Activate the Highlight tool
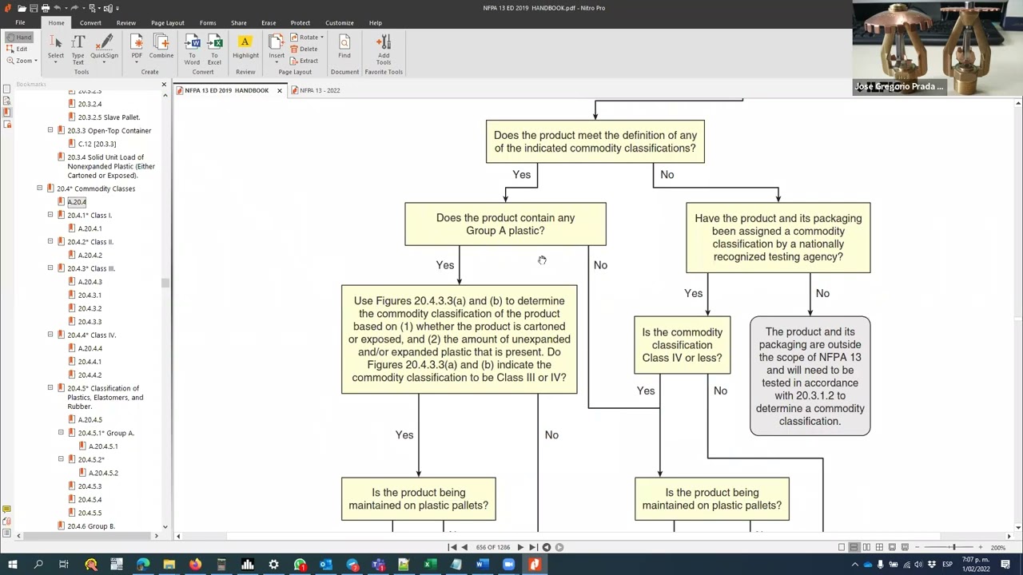The height and width of the screenshot is (575, 1023). [x=245, y=48]
